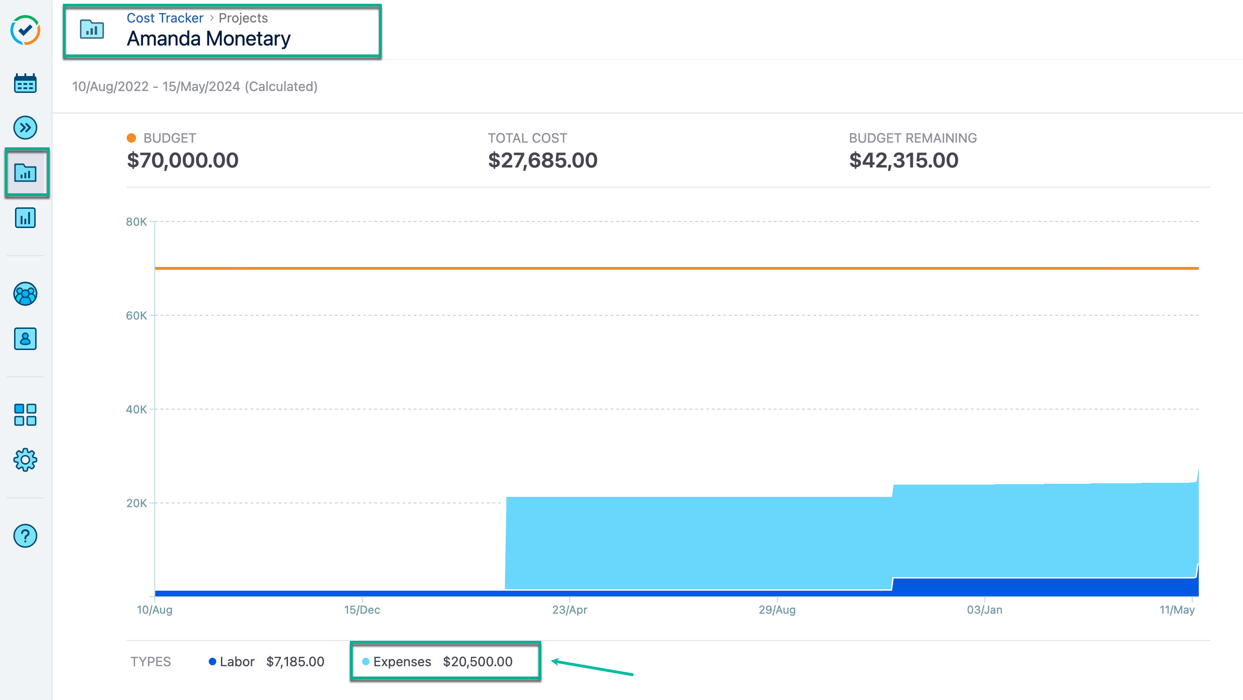Click the Tempo logo at the top
Screen dimensions: 1243x700
26,30
